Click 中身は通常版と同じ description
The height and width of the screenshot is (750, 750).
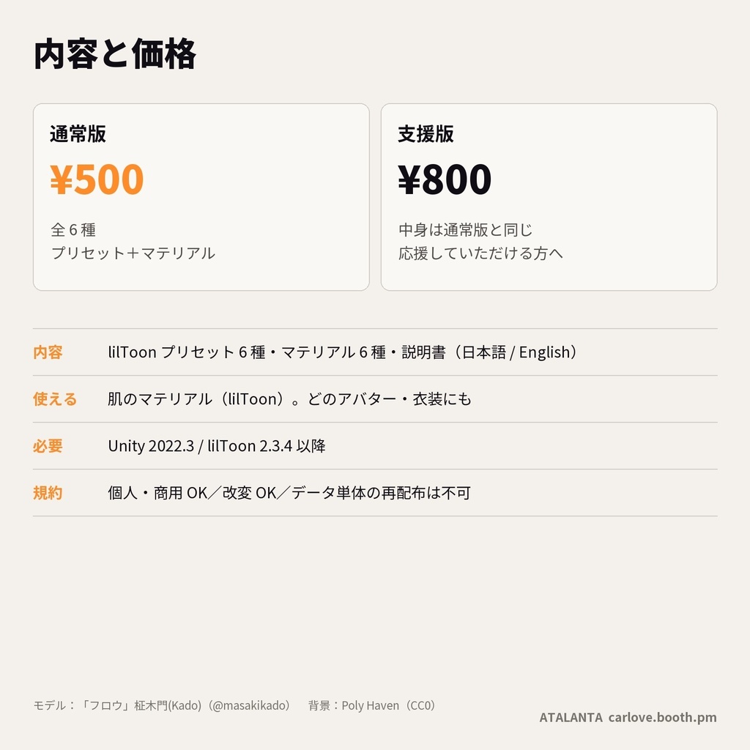tap(465, 230)
